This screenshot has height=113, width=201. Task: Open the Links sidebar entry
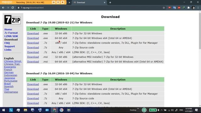[8, 50]
